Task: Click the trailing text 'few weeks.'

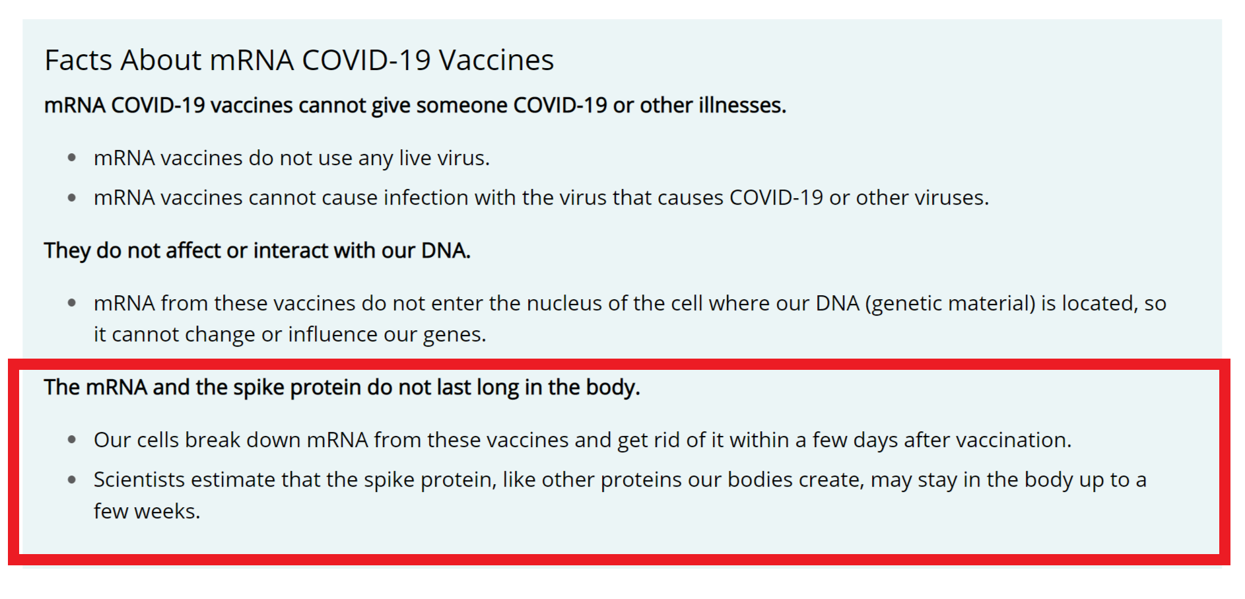Action: (147, 512)
